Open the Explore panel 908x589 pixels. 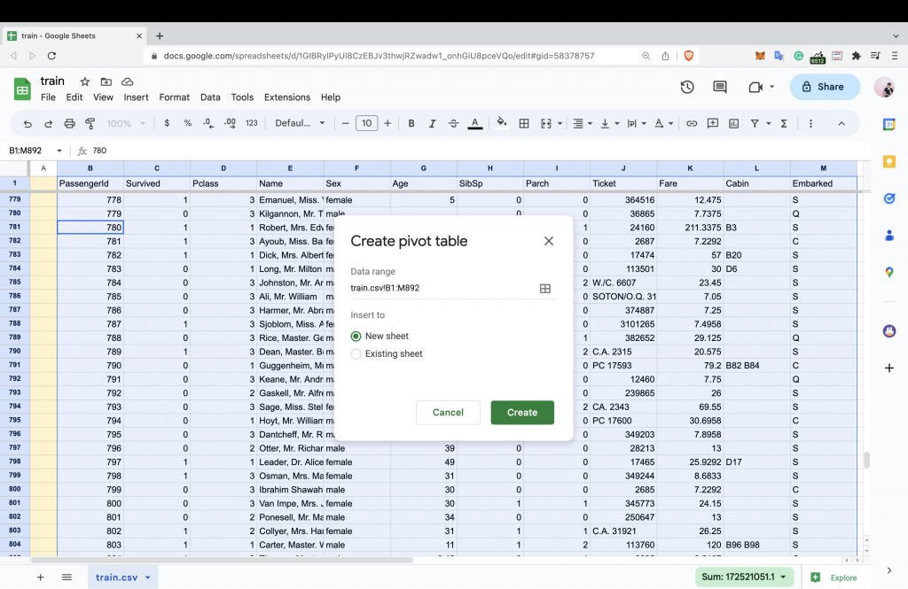[x=834, y=577]
